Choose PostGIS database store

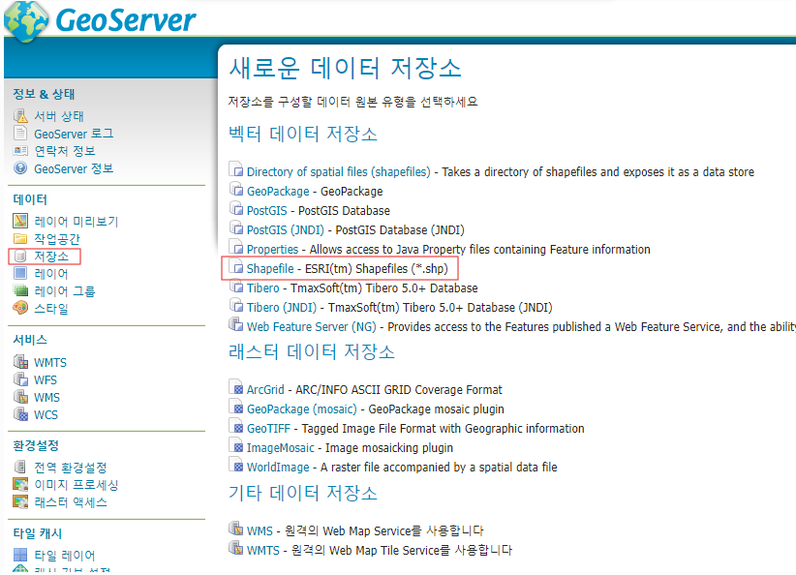266,211
